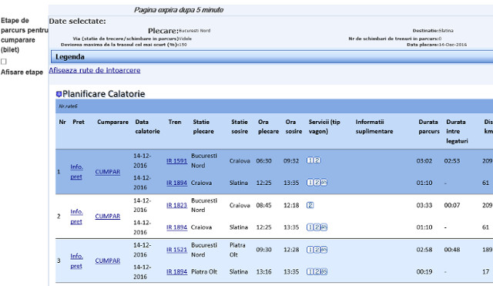Click third service icon, route 2 IR 1894
The image size is (493, 286).
[x=324, y=227]
